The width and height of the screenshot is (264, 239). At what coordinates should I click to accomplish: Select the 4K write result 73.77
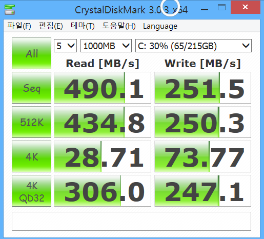click(x=202, y=156)
